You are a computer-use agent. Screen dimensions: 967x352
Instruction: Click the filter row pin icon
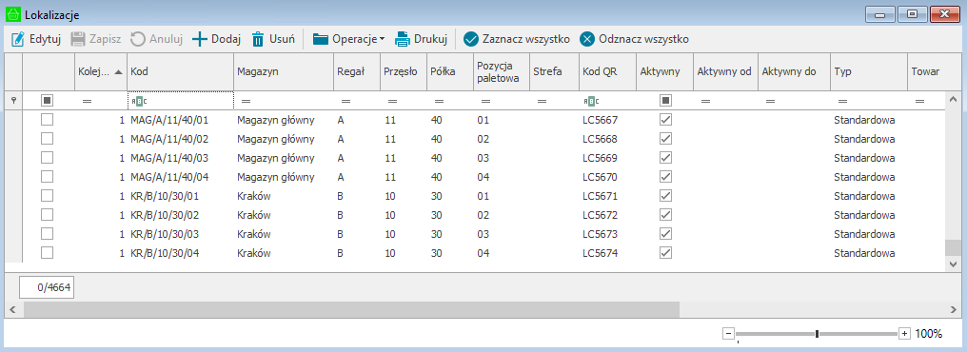(13, 100)
